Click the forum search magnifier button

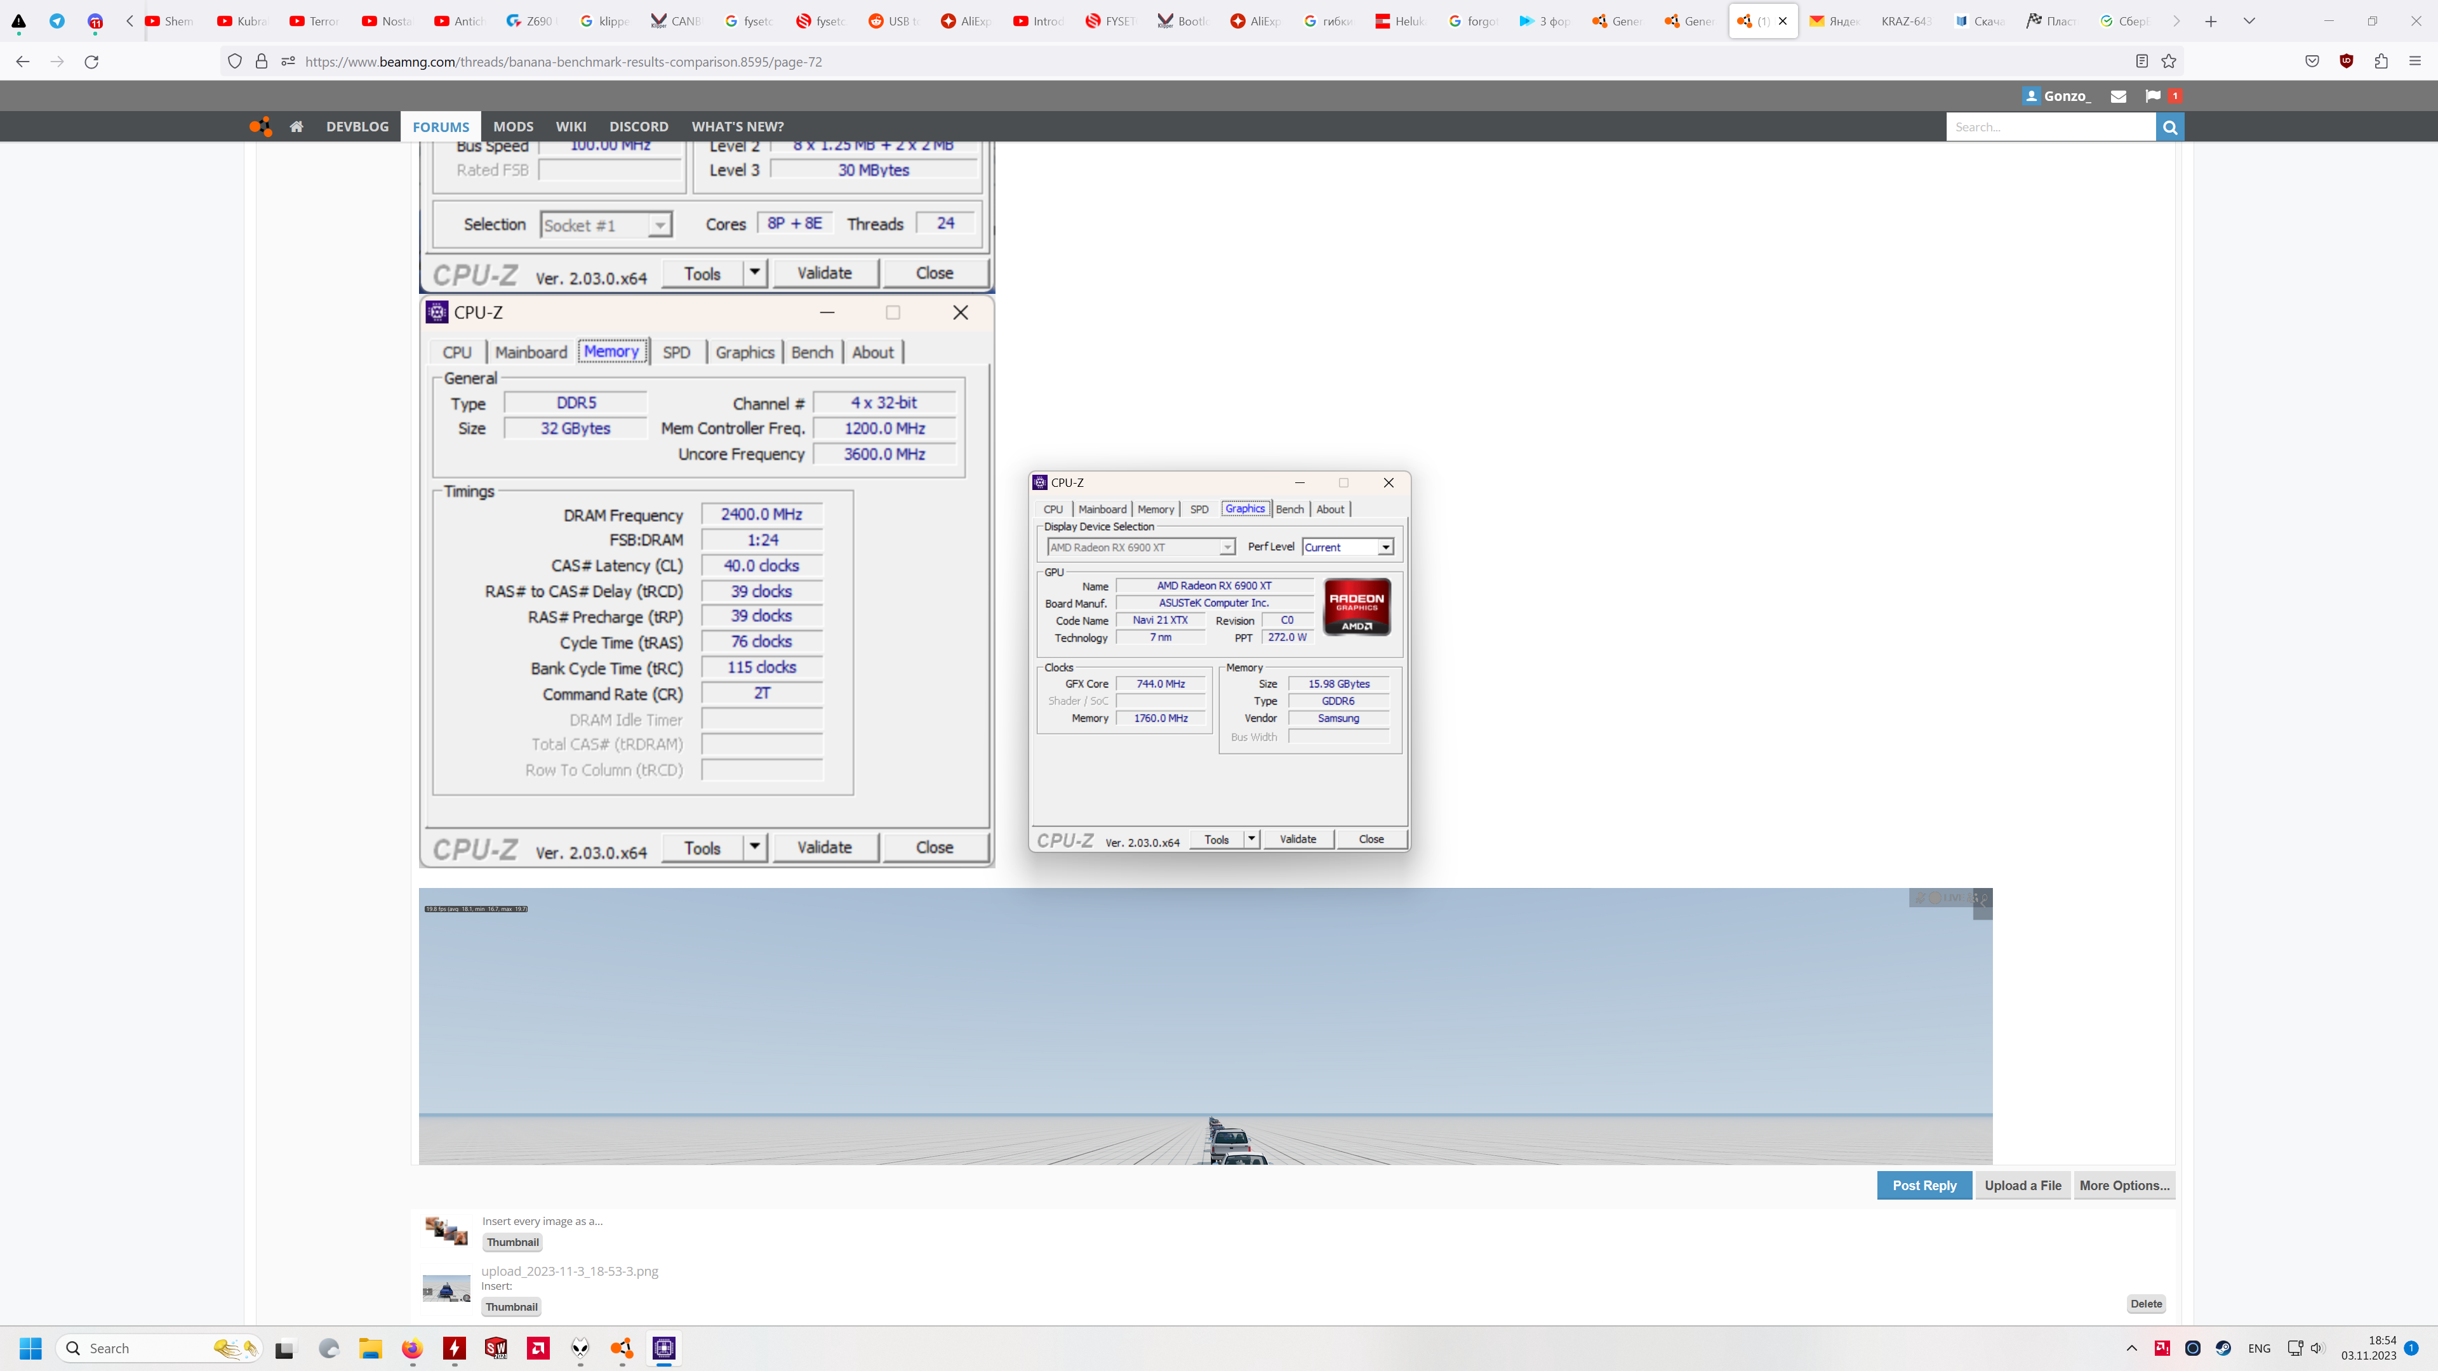(2169, 127)
